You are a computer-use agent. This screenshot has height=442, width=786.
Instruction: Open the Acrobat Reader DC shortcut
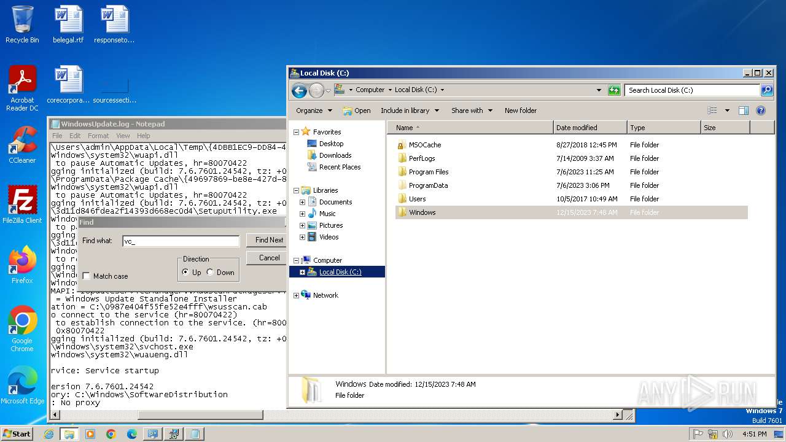[22, 88]
